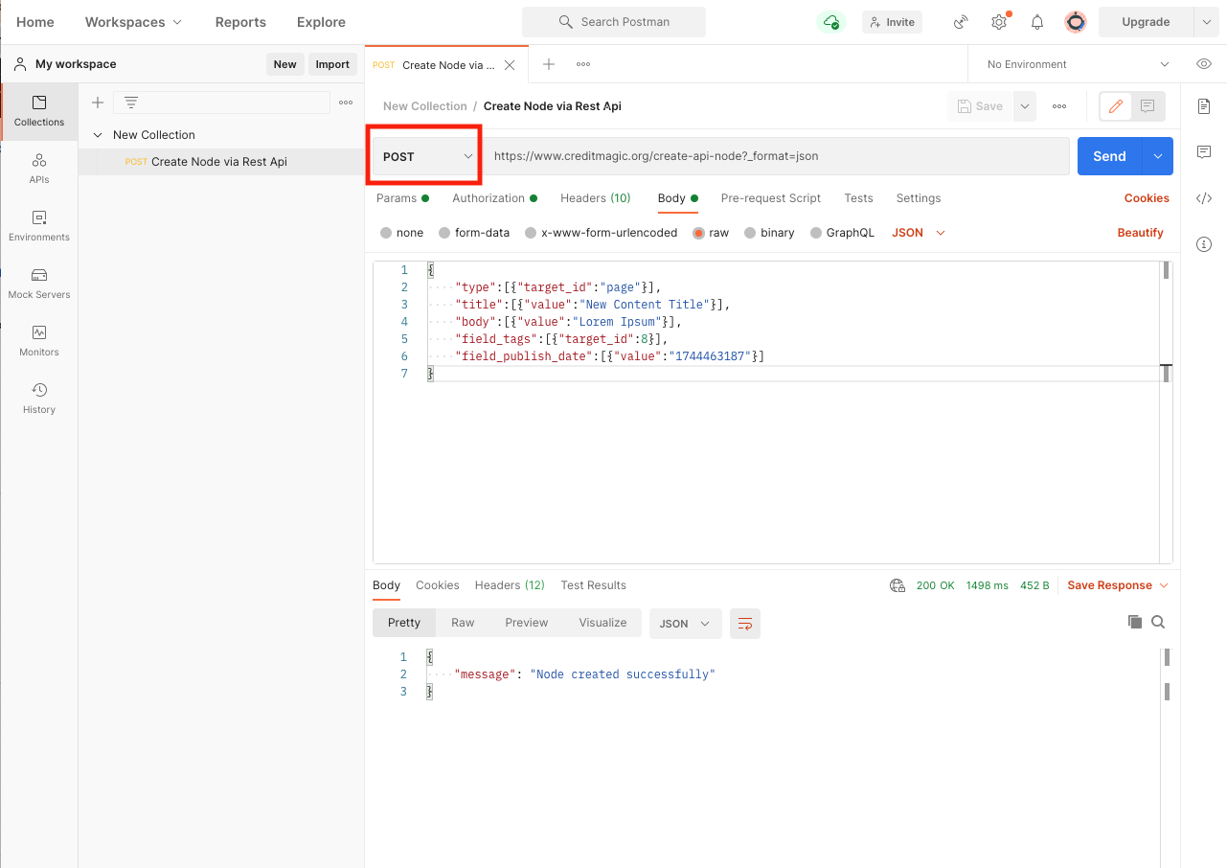Open Postman settings gear
Screen dimensions: 1227x868
click(x=999, y=21)
